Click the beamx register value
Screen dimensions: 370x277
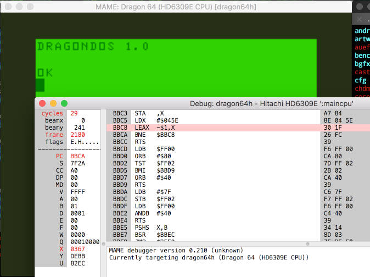point(83,120)
